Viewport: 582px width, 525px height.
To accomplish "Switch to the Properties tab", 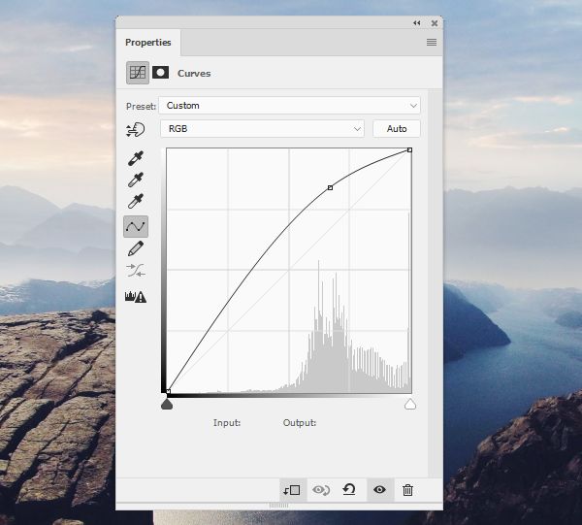I will (148, 43).
